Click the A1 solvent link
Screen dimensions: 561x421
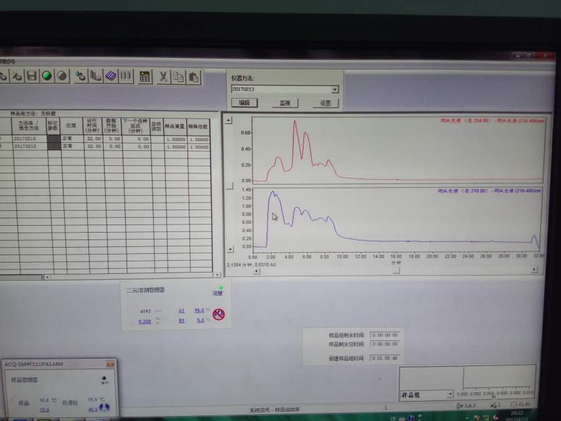(181, 311)
